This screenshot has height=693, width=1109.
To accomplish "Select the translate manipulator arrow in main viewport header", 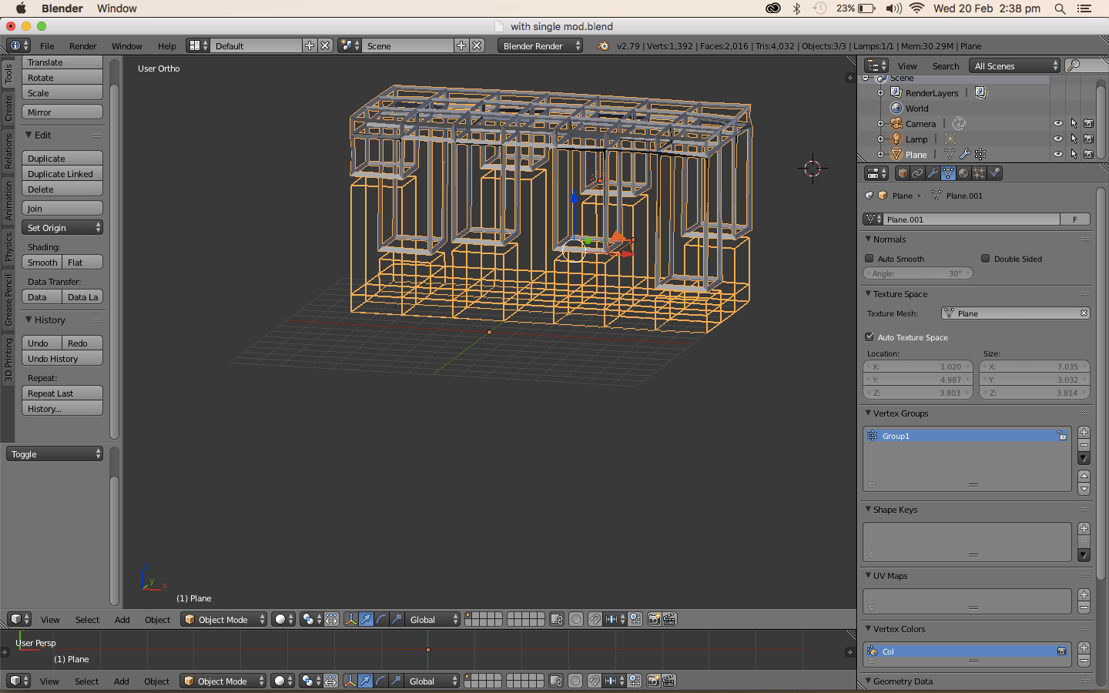I will pyautogui.click(x=366, y=619).
